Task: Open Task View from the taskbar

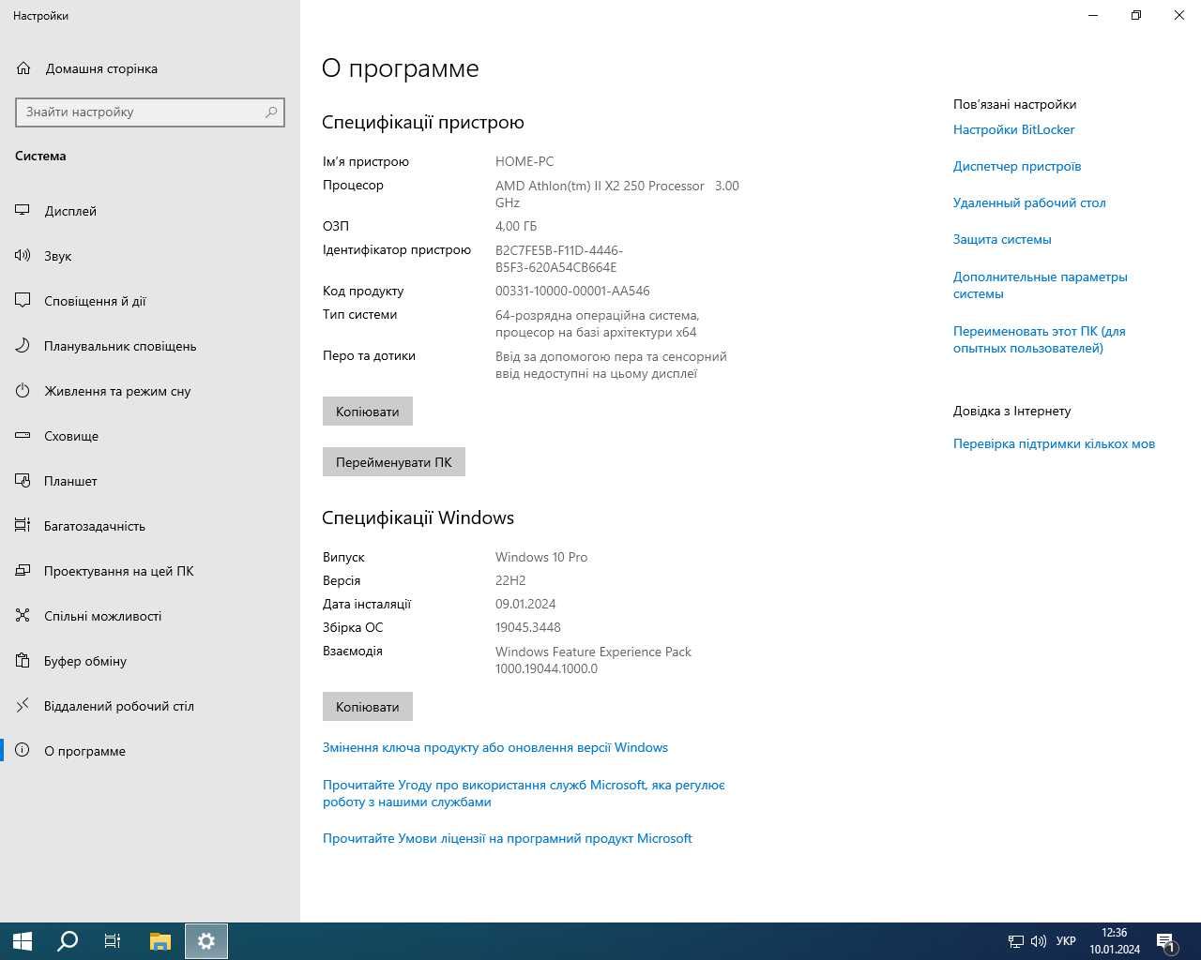Action: coord(113,941)
